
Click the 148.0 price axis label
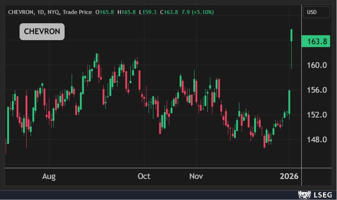pos(317,140)
